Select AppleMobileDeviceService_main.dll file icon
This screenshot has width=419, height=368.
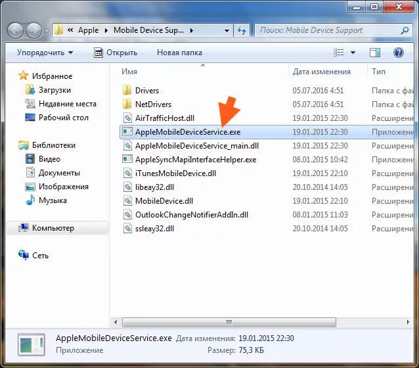click(x=127, y=145)
